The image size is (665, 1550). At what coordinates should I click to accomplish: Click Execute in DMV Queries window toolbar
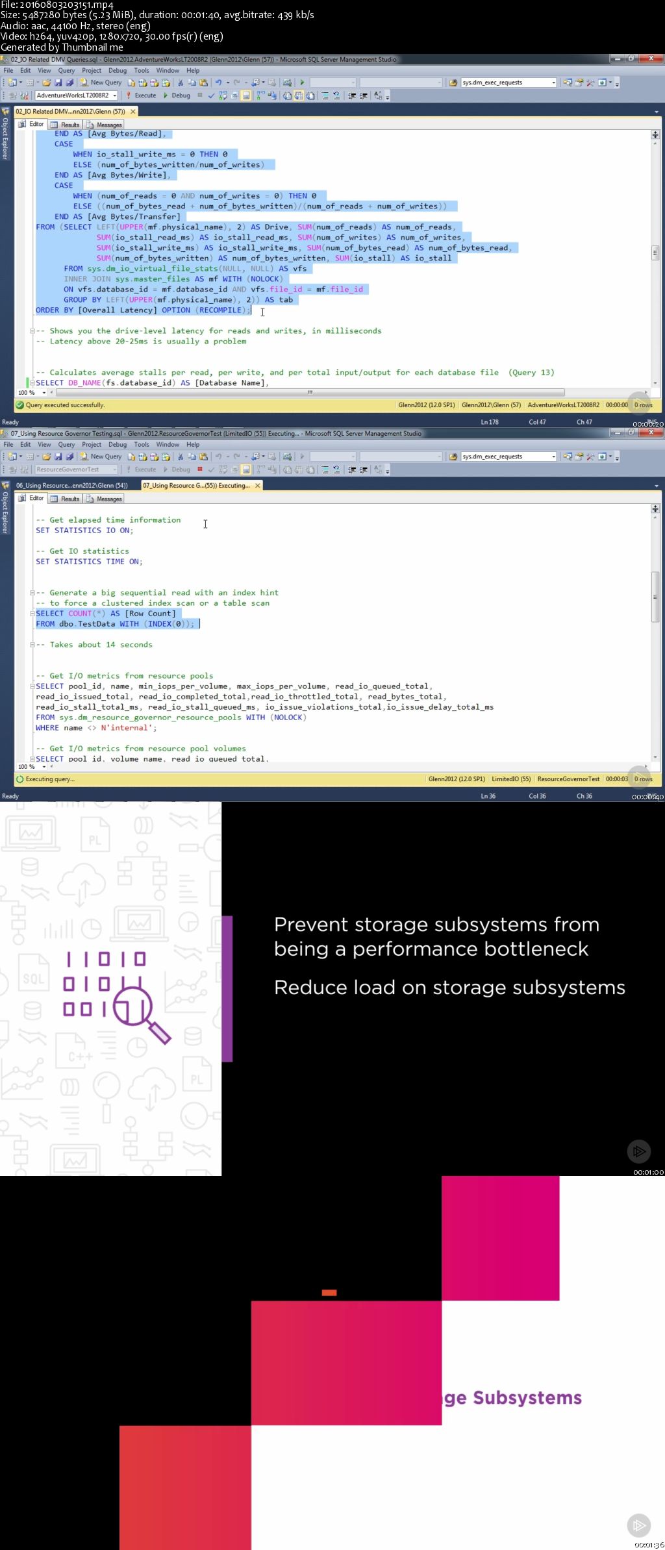(x=141, y=95)
